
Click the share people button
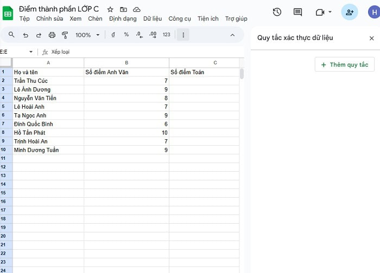(350, 12)
